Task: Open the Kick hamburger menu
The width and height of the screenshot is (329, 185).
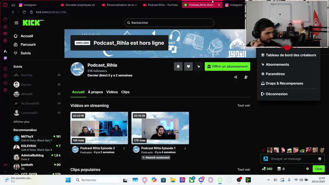Action: pos(16,23)
